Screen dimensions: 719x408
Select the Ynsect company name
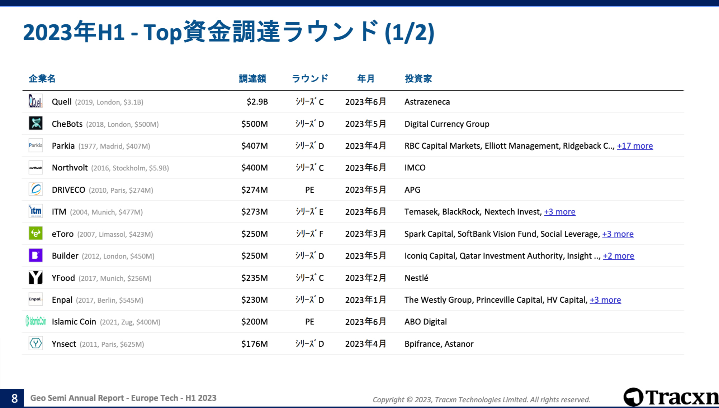coord(64,344)
